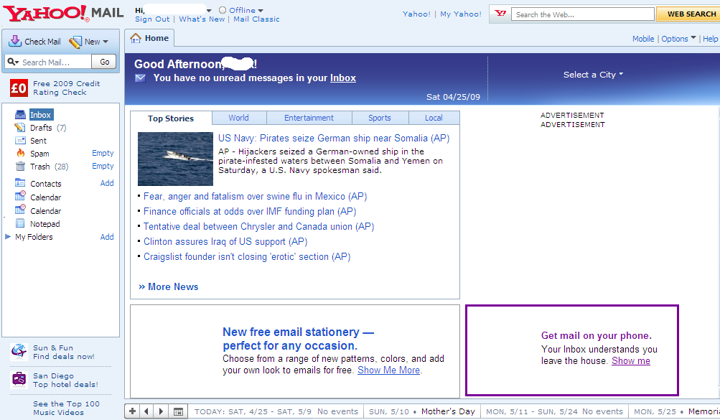Click the plus add event icon in calendar bar

132,411
